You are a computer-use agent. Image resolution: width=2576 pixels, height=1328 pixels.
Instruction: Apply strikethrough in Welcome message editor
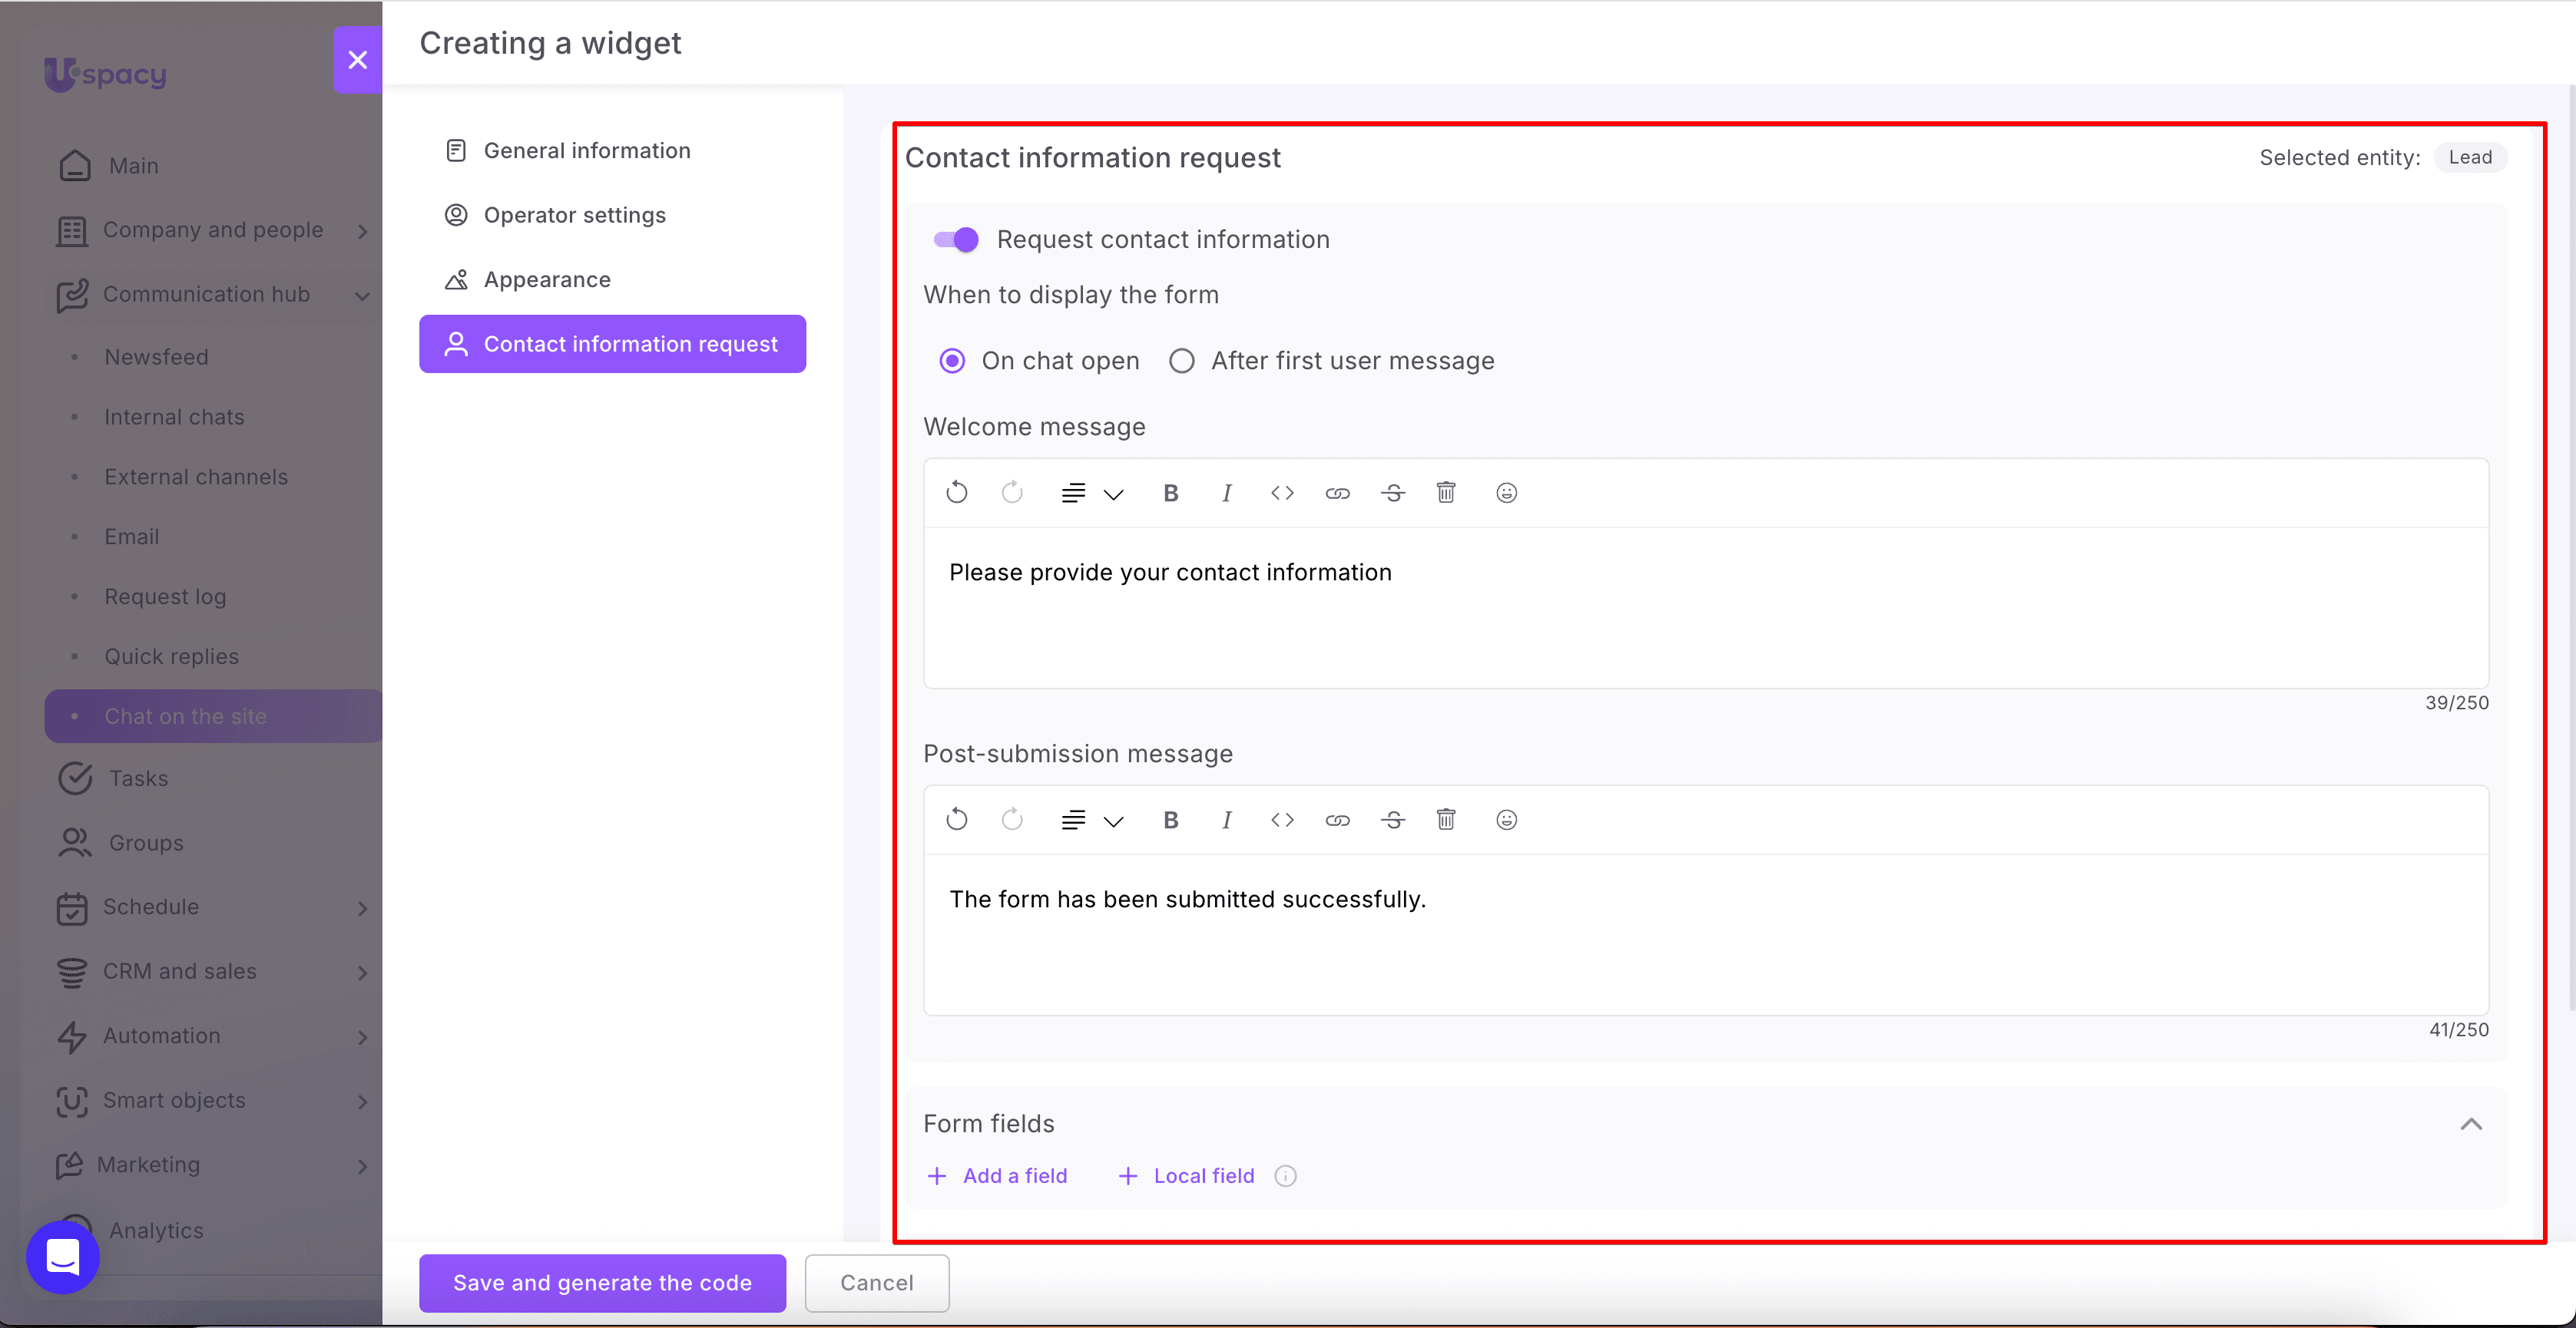1393,493
